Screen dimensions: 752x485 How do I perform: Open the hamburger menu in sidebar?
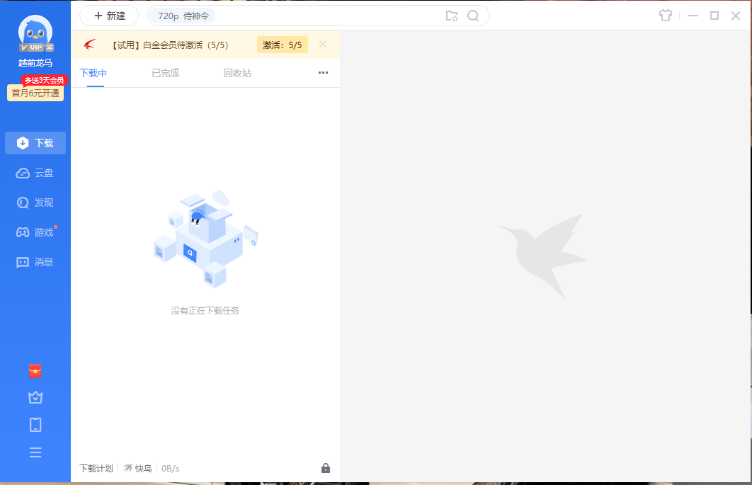pyautogui.click(x=35, y=452)
